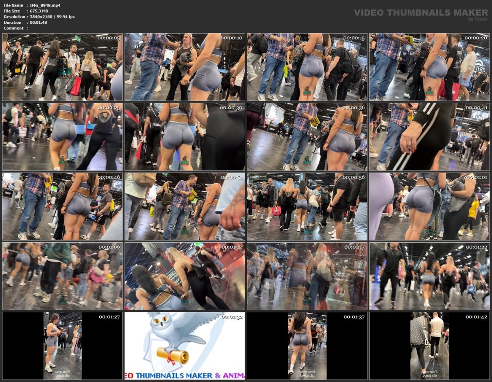Screen dimensions: 492x382
Task: Click the 'by Scorp' credit text
Action: (x=478, y=19)
